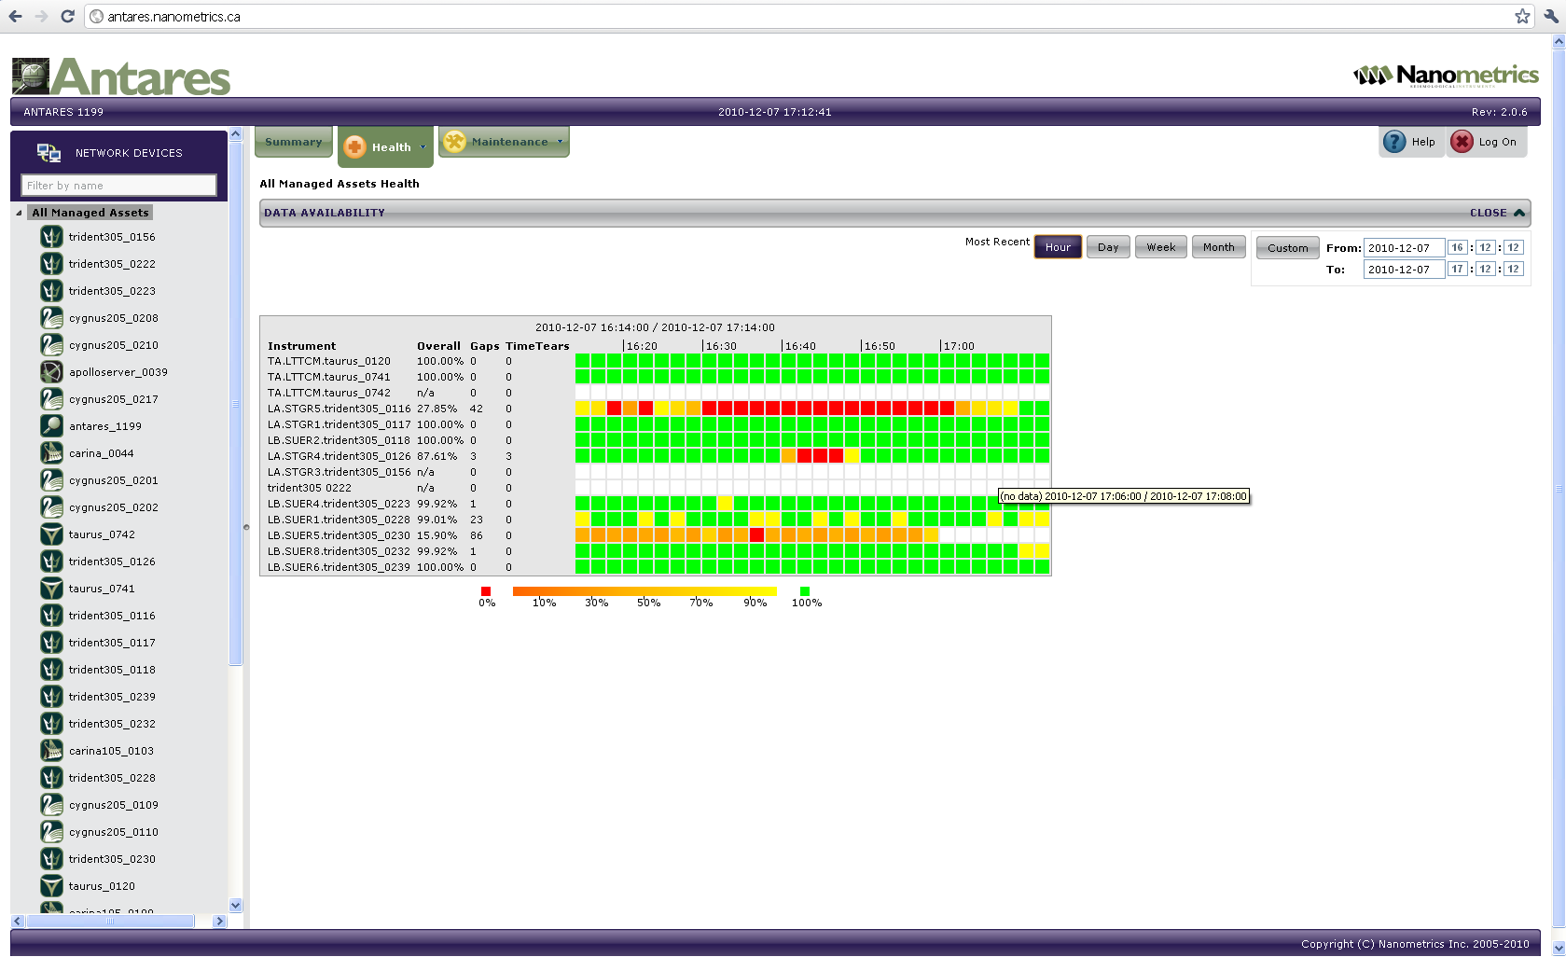Image resolution: width=1566 pixels, height=957 pixels.
Task: Click the LA.STGR5.trident305_0116 instrument row label
Action: coord(339,409)
